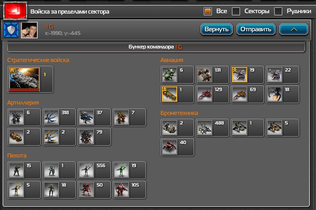This screenshot has width=316, height=210.
Task: Select the red infantry unit with count 50
Action: 94,190
